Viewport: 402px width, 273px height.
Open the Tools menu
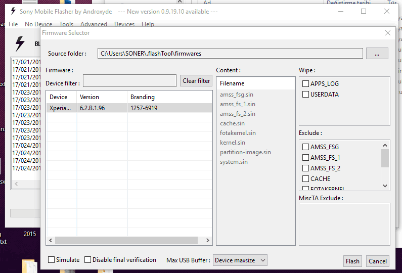[x=66, y=24]
